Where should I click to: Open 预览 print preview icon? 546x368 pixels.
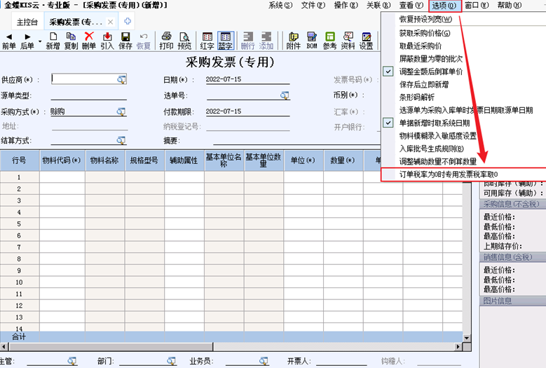[x=184, y=41]
